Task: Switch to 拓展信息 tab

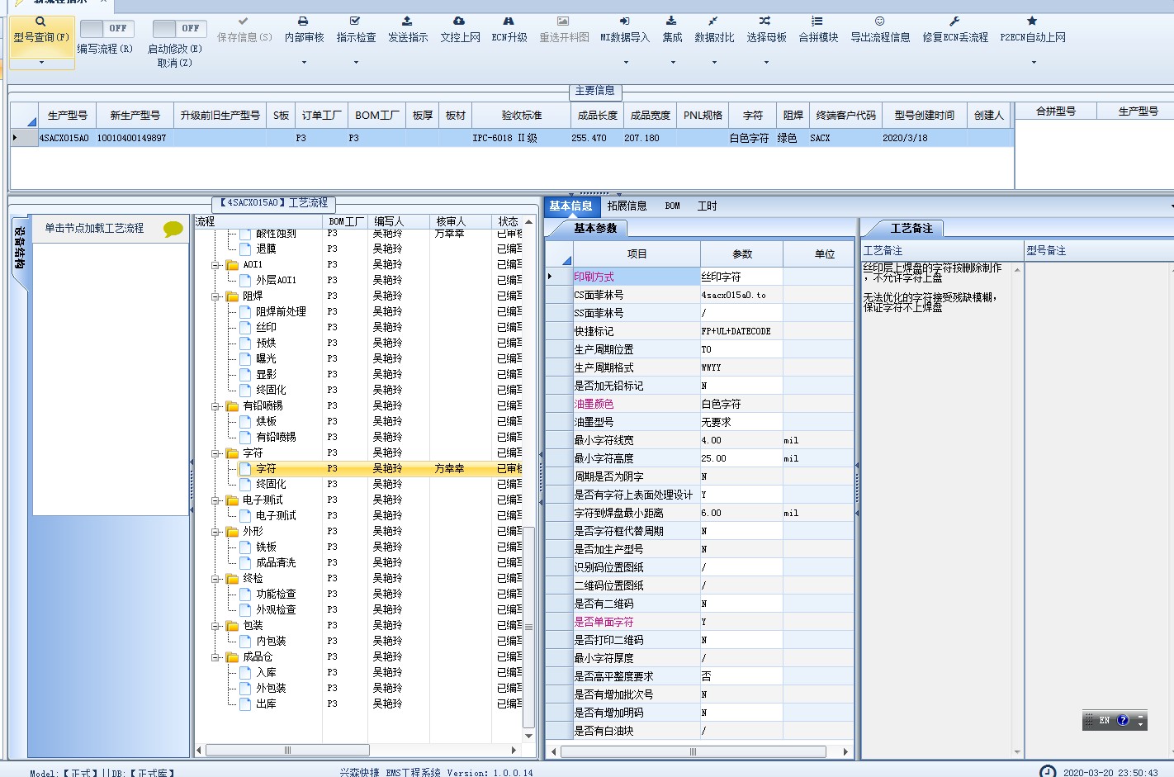Action: [x=627, y=206]
